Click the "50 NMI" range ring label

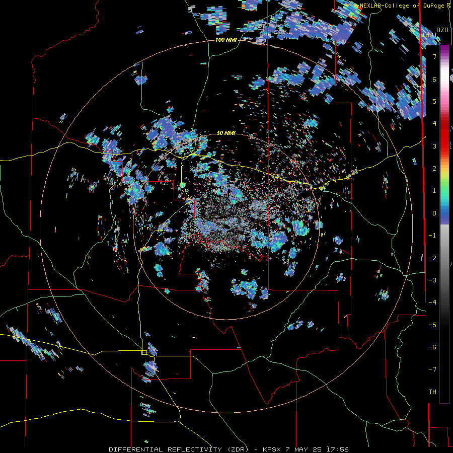click(x=226, y=133)
